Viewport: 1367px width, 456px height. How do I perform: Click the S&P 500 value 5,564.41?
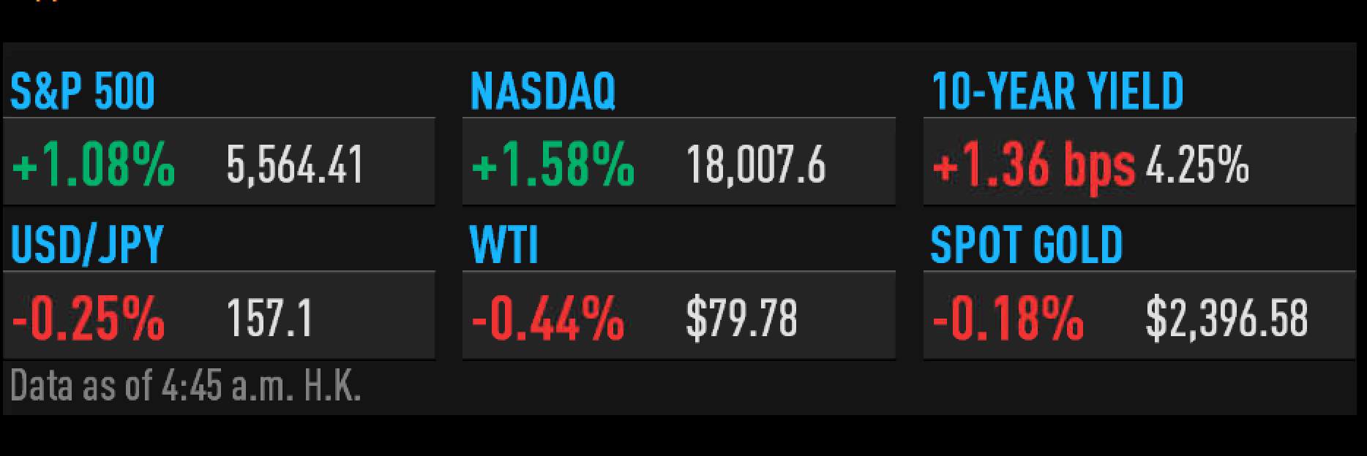tap(294, 164)
